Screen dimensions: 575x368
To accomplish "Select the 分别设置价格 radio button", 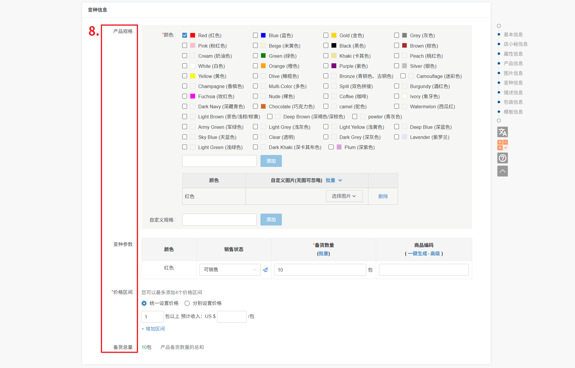I will point(187,303).
